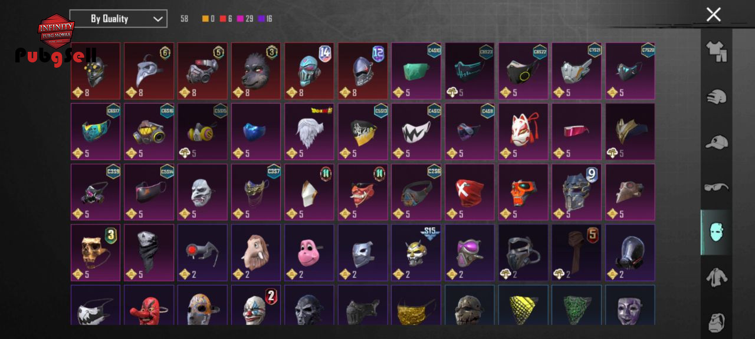Open the outfit sets category icon

click(x=716, y=52)
